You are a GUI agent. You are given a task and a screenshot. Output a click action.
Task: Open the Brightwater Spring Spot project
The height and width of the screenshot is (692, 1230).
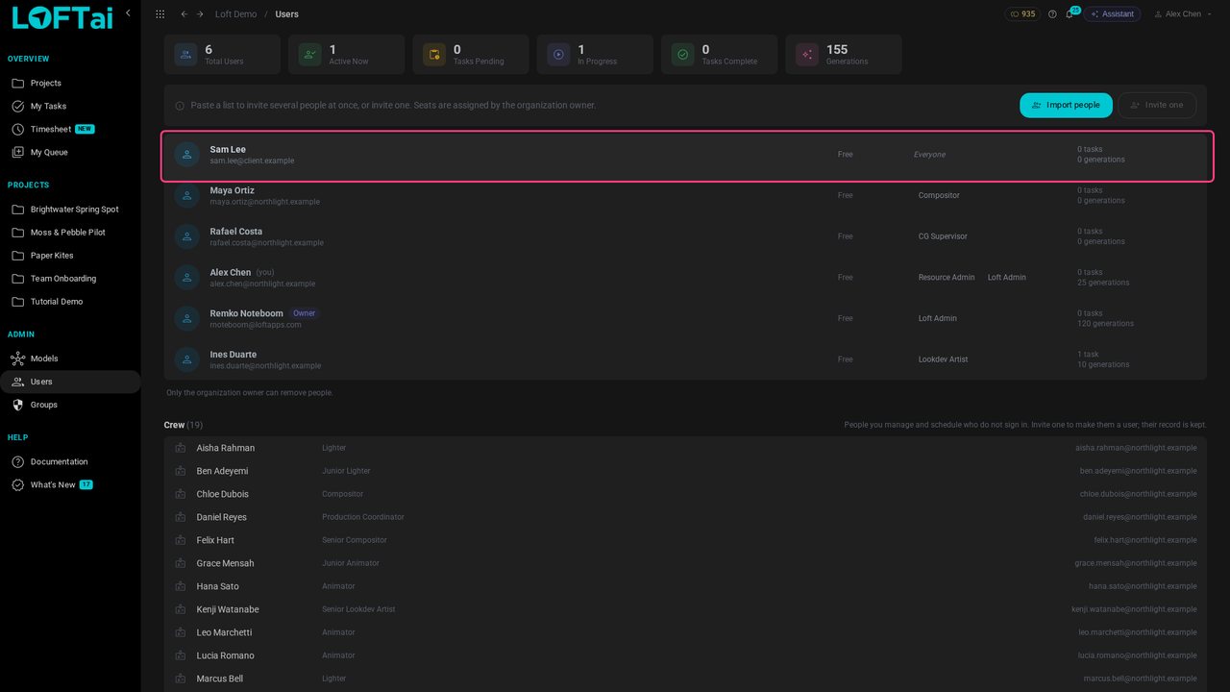70,210
